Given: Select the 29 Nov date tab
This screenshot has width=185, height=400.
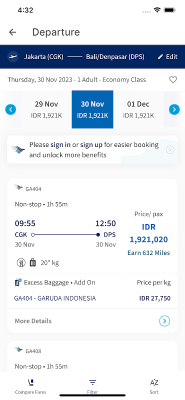Looking at the screenshot, I should (46, 109).
